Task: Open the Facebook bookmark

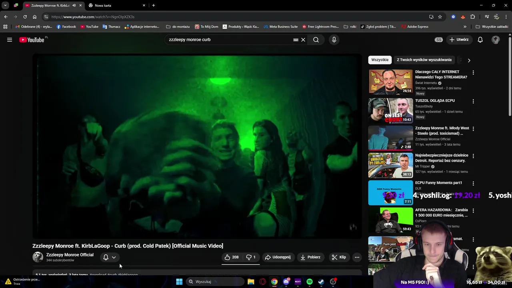Action: (x=66, y=27)
